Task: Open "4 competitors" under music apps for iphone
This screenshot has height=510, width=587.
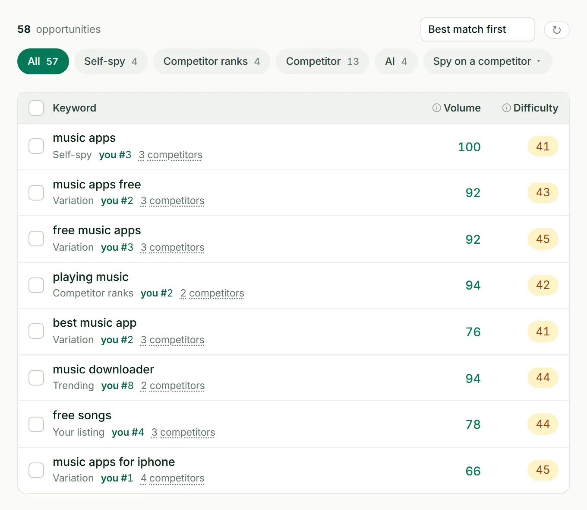Action: pyautogui.click(x=172, y=478)
